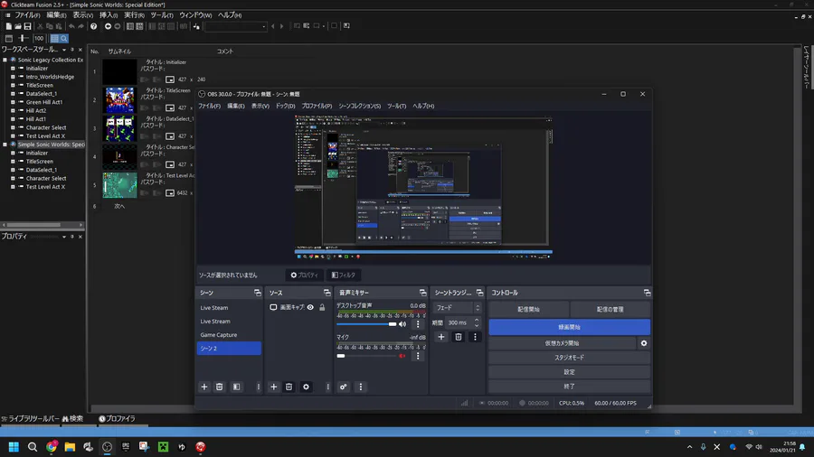Open virtual camera settings gear icon

[x=644, y=343]
